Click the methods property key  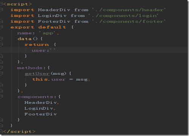[x=30, y=68]
